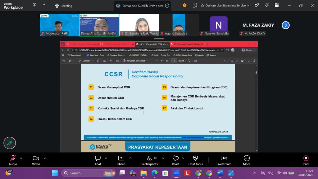Switch to 202511_12_esas CCSR browser tab
The width and height of the screenshot is (318, 179).
pos(152,44)
